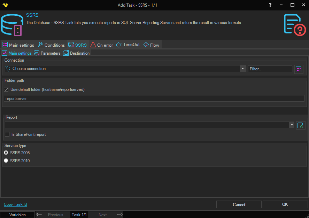Screen dimensions: 309x218
Task: Click the SSRS help document icon
Action: click(x=295, y=25)
